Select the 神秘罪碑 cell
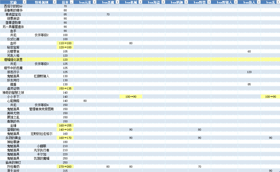This screenshot has height=172, width=280. point(13,142)
